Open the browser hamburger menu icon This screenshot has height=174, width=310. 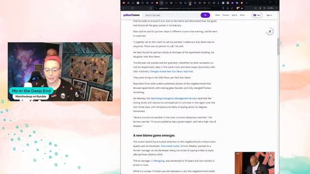[276, 8]
